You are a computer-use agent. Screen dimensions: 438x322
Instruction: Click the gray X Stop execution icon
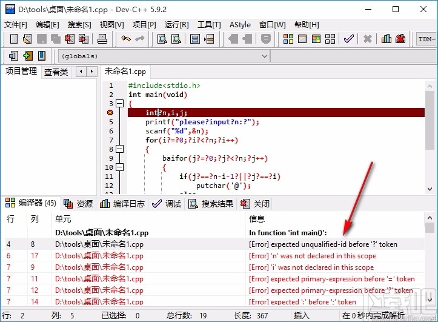click(367, 39)
